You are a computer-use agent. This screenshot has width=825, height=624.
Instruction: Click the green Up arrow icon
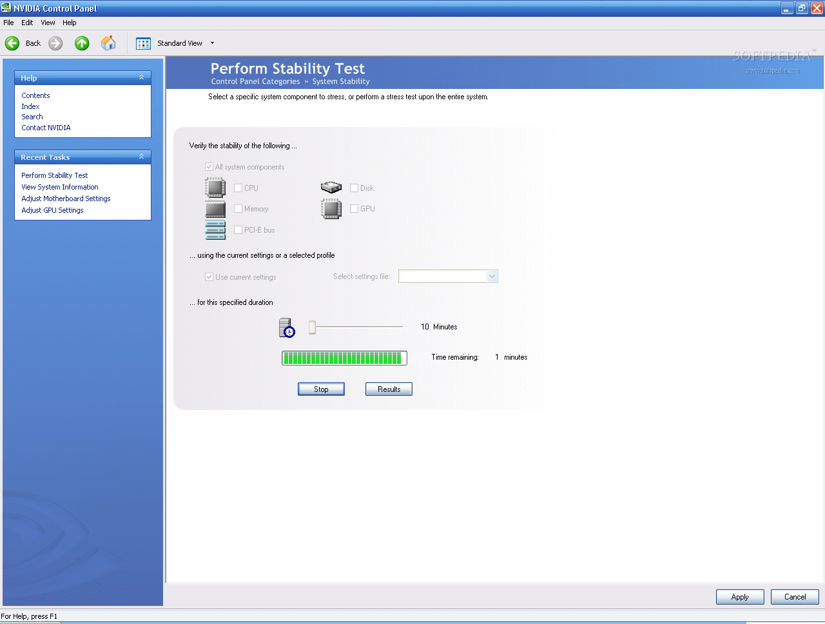pyautogui.click(x=82, y=43)
